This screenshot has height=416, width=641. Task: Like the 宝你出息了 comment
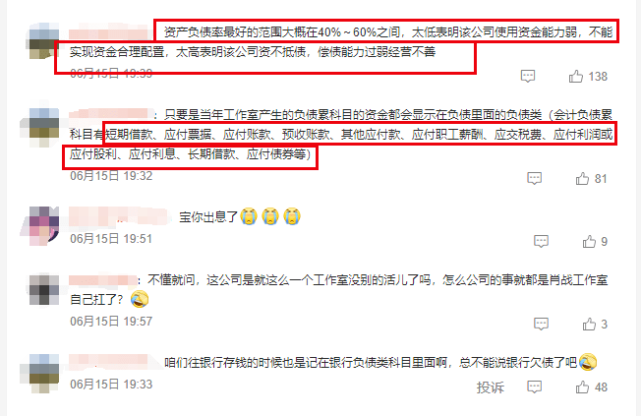coord(589,242)
